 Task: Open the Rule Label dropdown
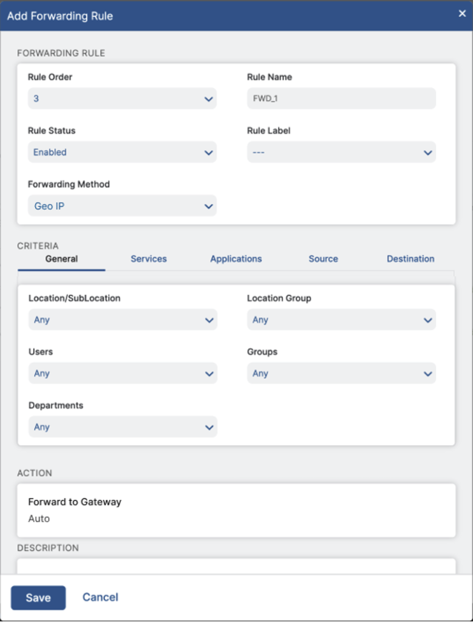[341, 152]
